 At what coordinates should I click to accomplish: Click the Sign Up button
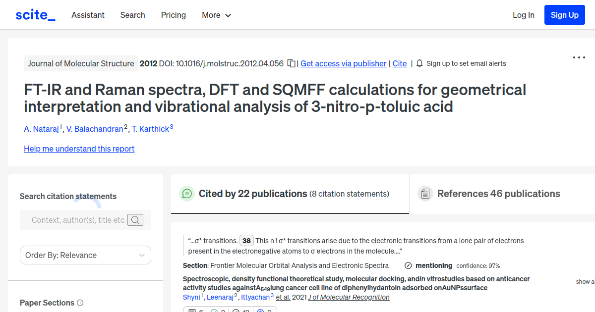click(x=564, y=14)
